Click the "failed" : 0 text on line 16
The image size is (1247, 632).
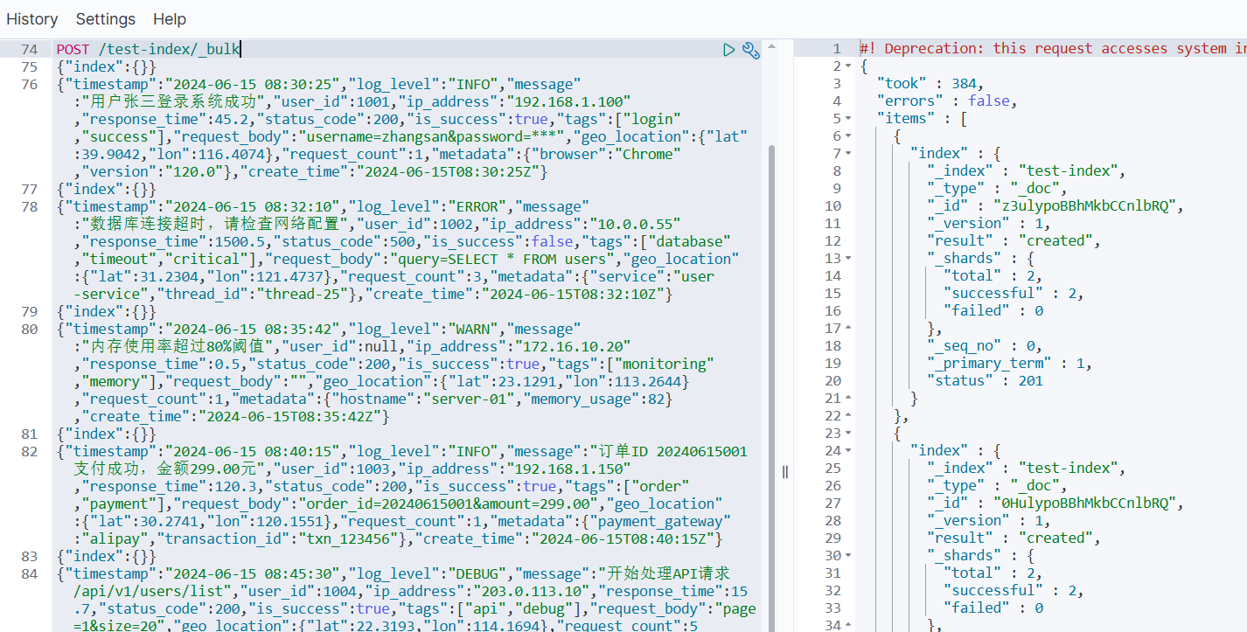[993, 311]
